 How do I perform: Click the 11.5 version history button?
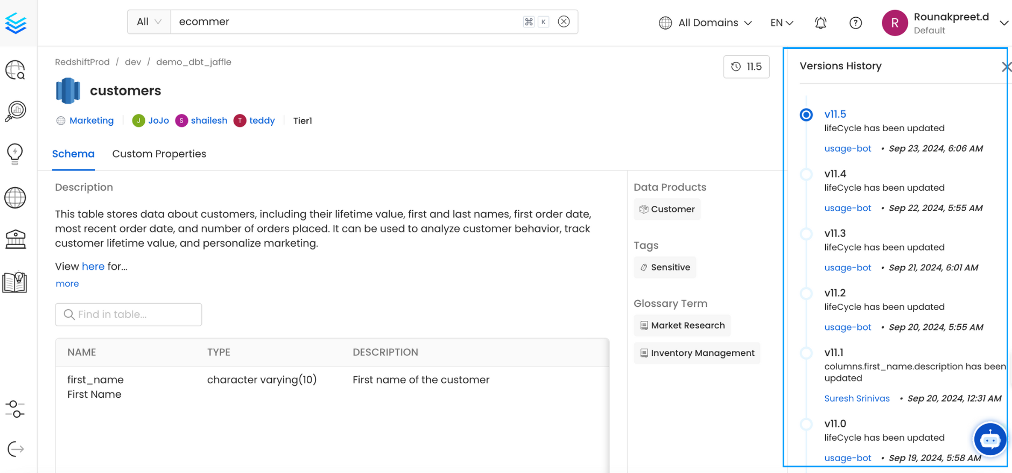point(746,67)
